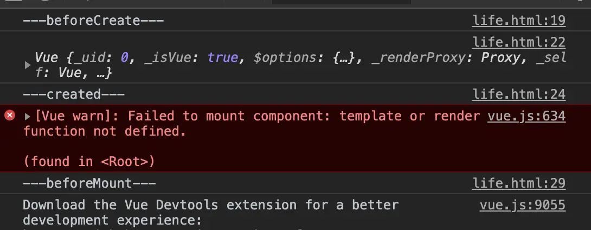Go to life.html:29 source link

click(x=518, y=183)
